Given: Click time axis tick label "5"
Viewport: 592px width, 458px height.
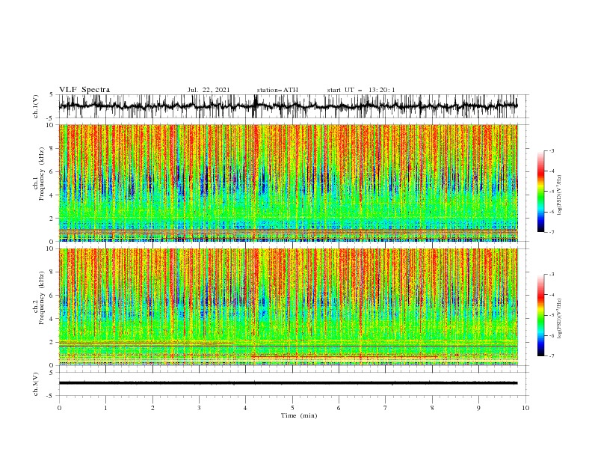Looking at the screenshot, I should [292, 408].
